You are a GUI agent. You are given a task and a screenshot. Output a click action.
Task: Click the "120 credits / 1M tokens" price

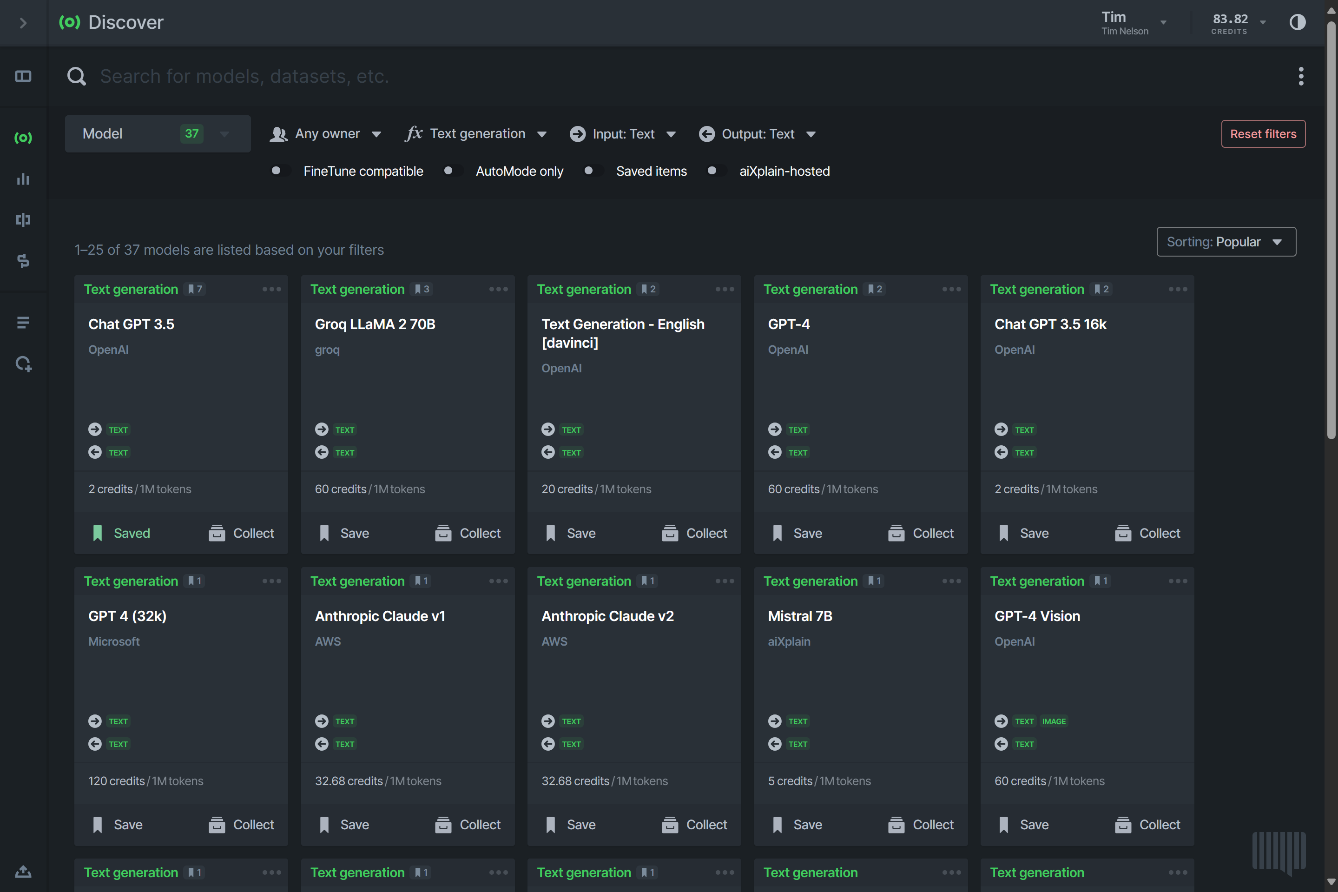coord(145,781)
